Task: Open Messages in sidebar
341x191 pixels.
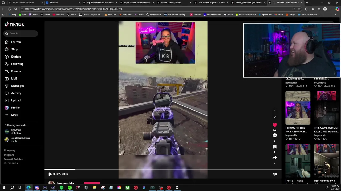Action: [18, 86]
